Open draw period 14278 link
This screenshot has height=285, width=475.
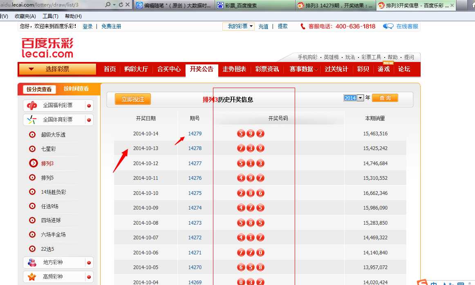[195, 148]
